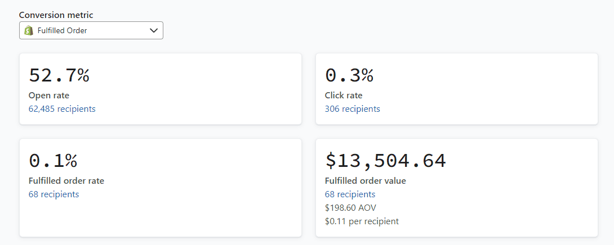Screen dimensions: 614x245
Task: Click the 0.3% click rate figure
Action: (349, 75)
